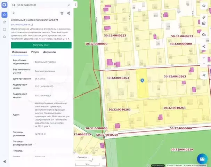The image size is (211, 167).
Task: Click the cloud upload map button
Action: click(x=204, y=35)
